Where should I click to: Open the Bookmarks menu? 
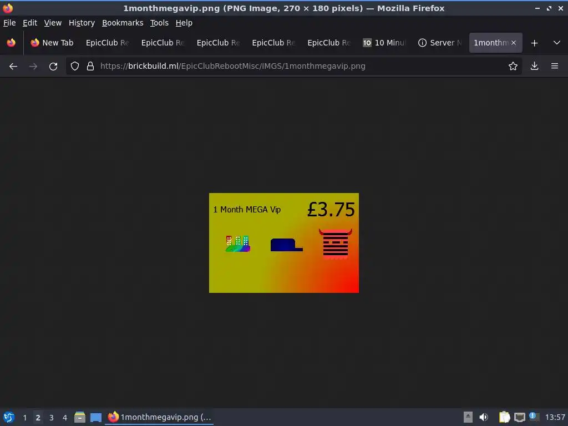[123, 23]
